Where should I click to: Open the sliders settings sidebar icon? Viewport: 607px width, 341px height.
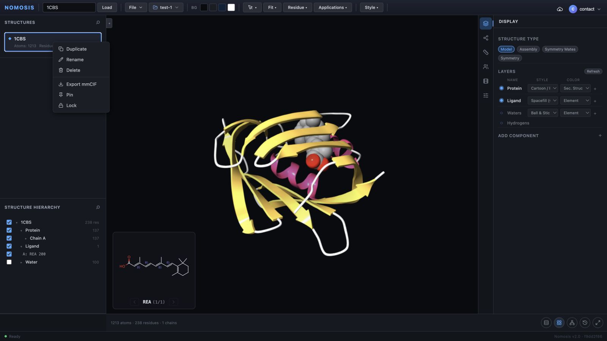point(486,95)
